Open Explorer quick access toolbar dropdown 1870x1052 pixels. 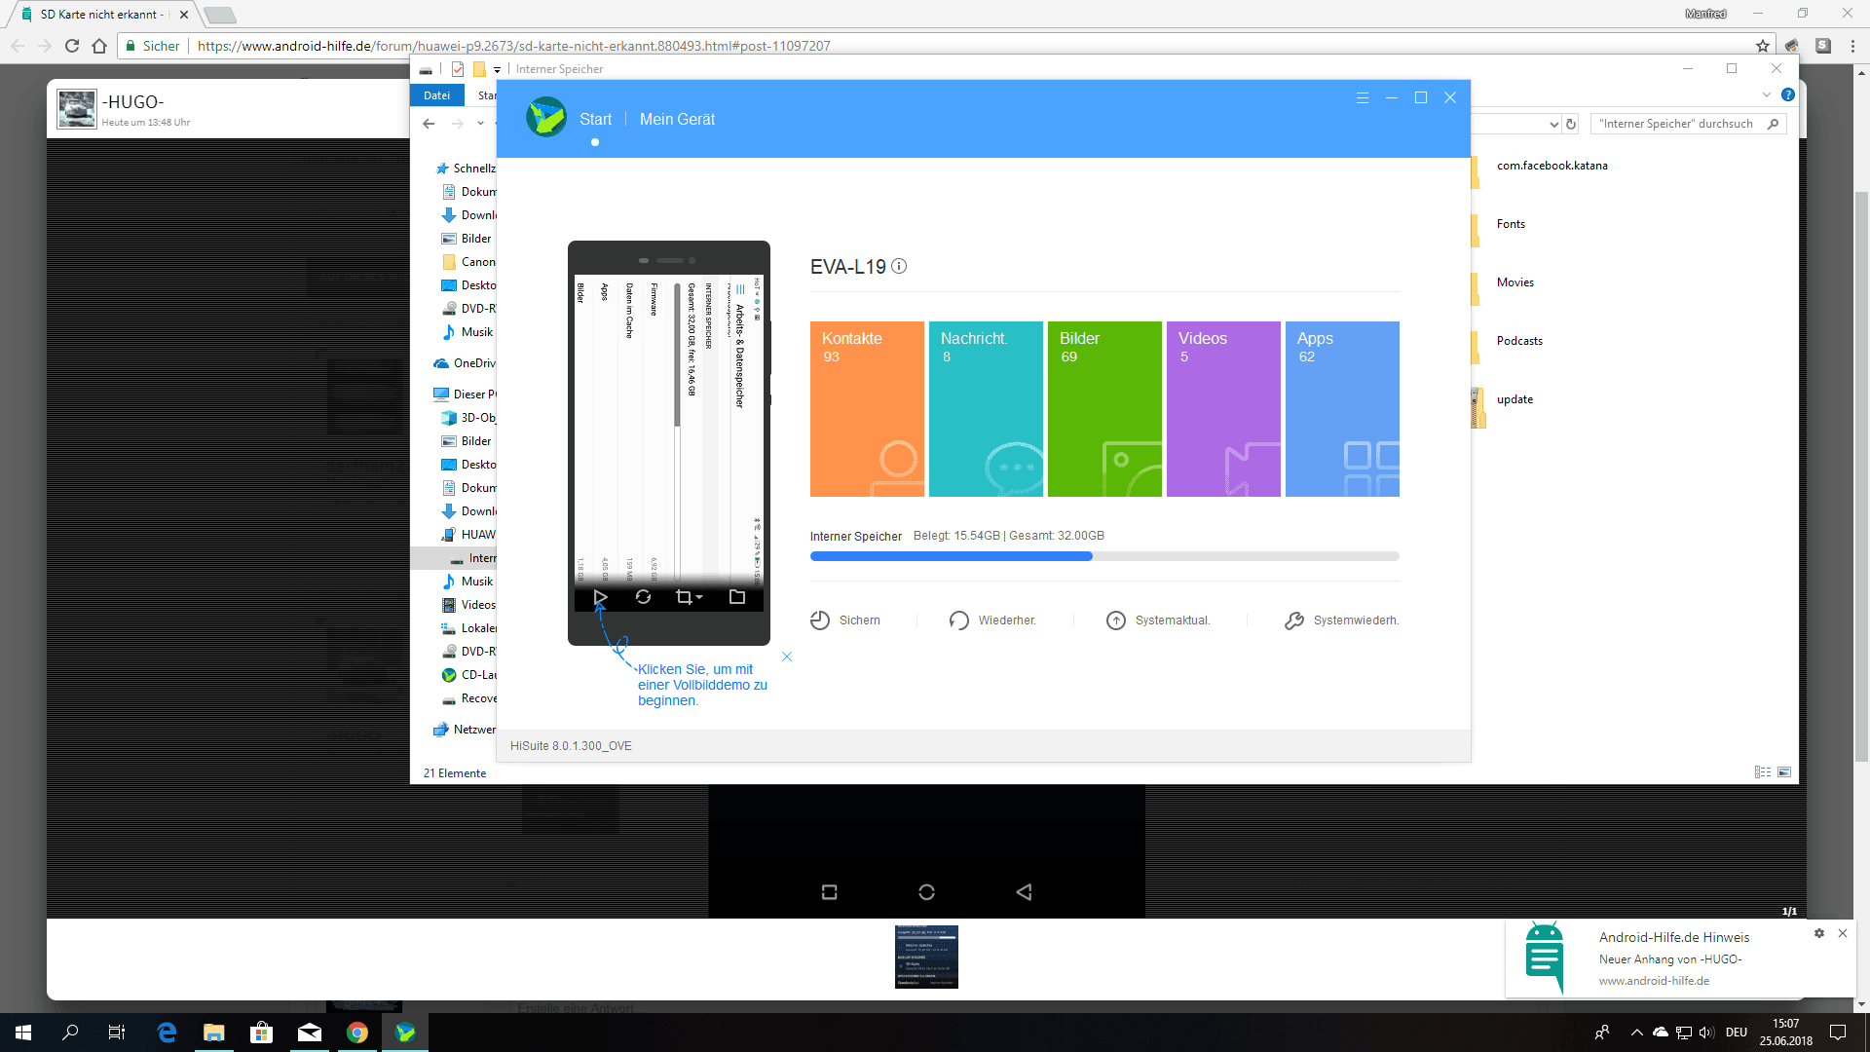[x=497, y=69]
